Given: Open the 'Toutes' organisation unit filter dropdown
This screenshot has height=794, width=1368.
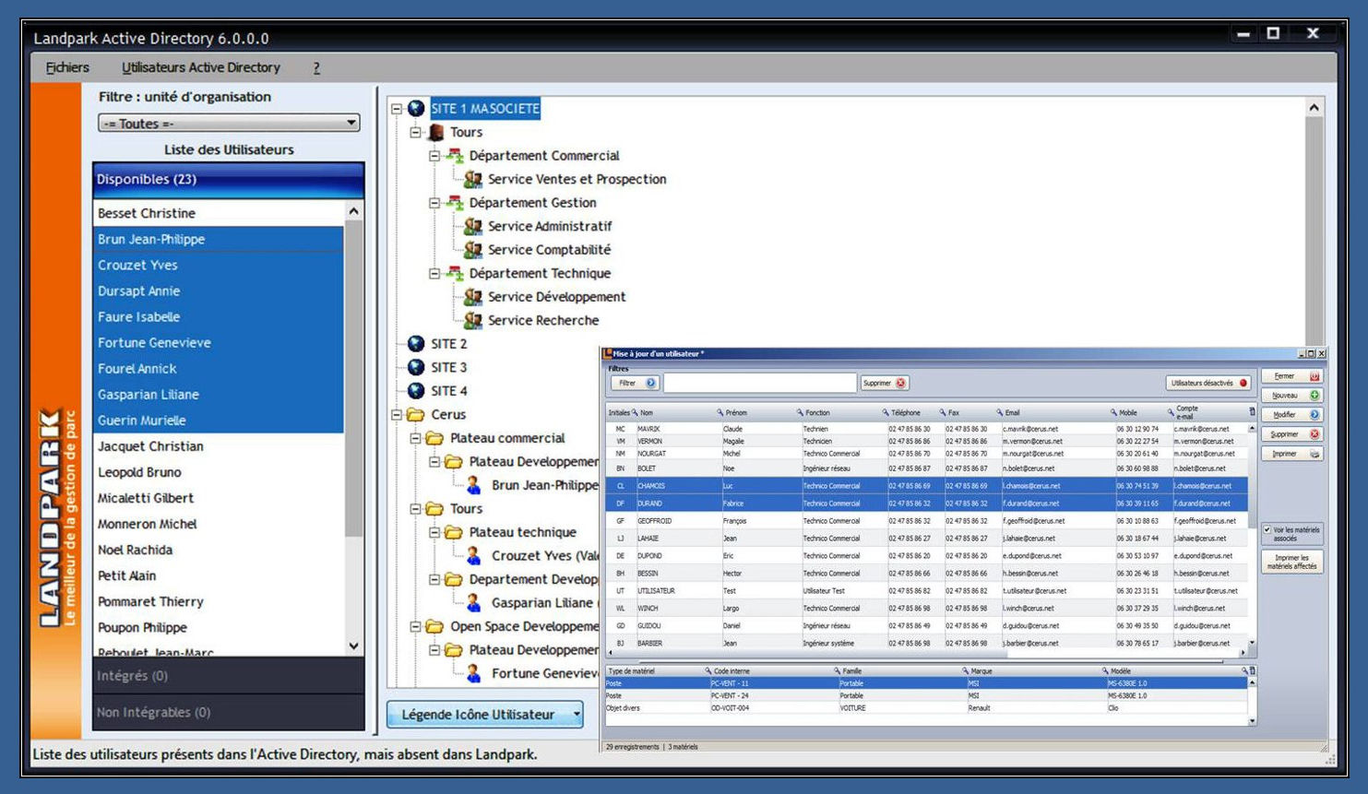Looking at the screenshot, I should (229, 124).
